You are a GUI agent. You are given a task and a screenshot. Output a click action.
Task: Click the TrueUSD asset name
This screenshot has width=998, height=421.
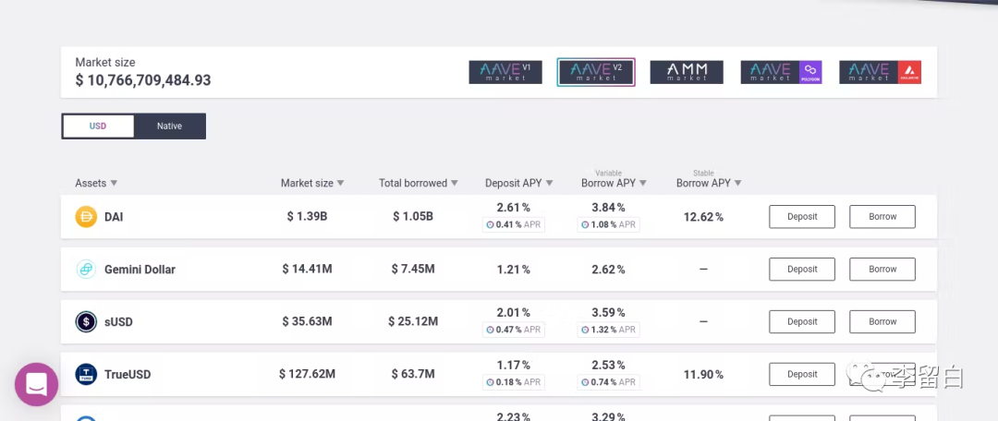(x=128, y=375)
